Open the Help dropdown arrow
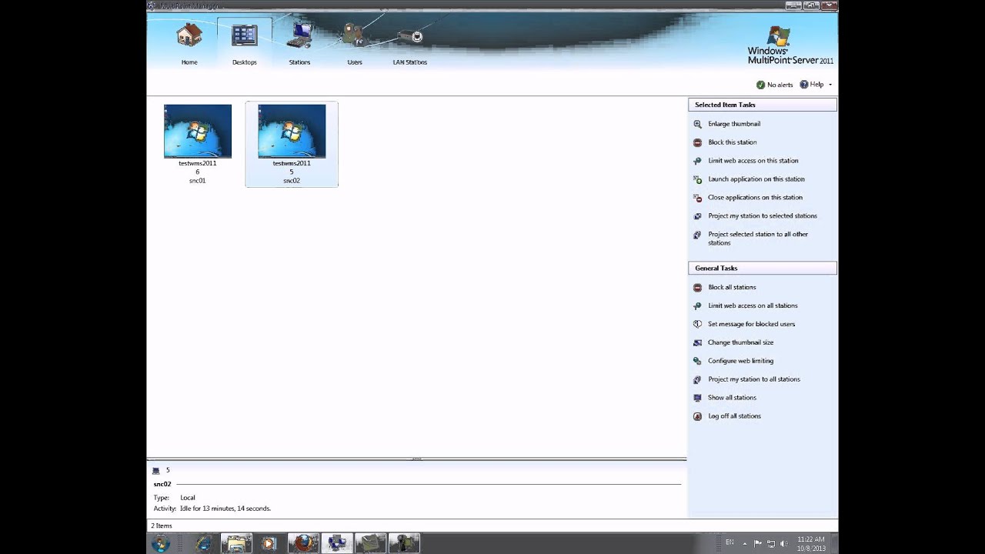This screenshot has height=554, width=985. (830, 85)
